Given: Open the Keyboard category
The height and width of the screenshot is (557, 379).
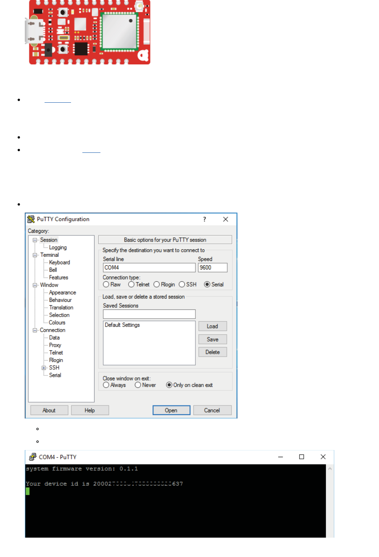Looking at the screenshot, I should point(59,262).
